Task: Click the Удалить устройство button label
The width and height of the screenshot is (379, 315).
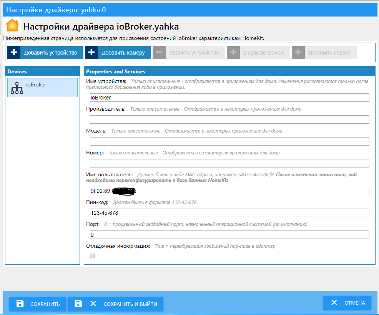Action: tap(194, 53)
